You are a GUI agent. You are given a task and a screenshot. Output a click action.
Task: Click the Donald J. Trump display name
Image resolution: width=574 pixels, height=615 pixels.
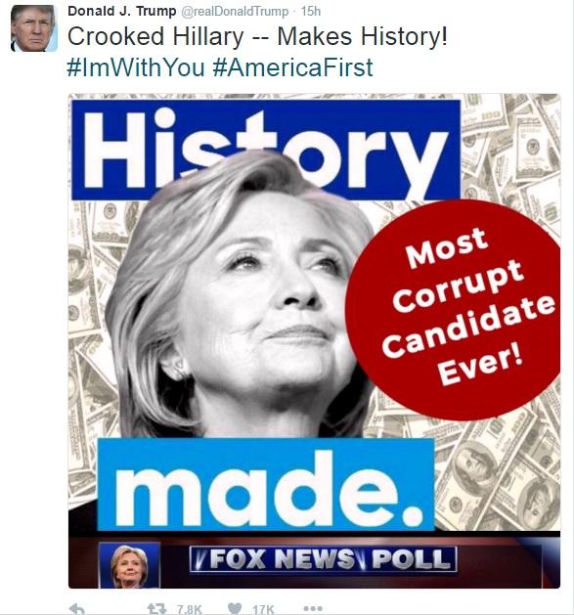(x=121, y=11)
